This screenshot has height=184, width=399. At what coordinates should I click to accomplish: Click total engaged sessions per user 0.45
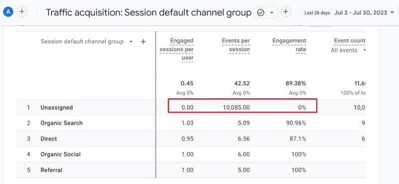187,83
